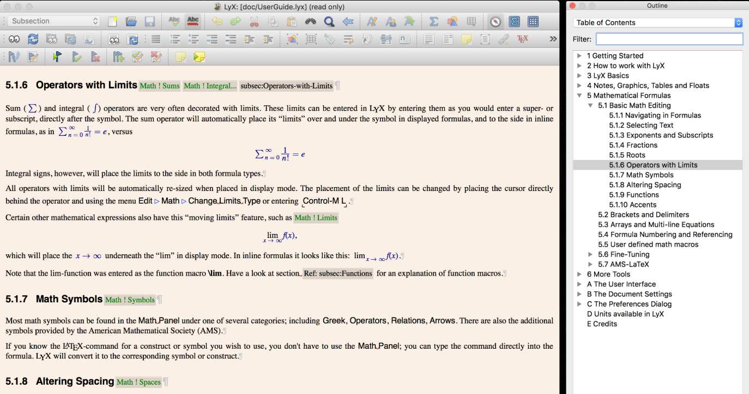This screenshot has width=749, height=394.
Task: Insert a numbered list from the toolbar
Action: (175, 39)
